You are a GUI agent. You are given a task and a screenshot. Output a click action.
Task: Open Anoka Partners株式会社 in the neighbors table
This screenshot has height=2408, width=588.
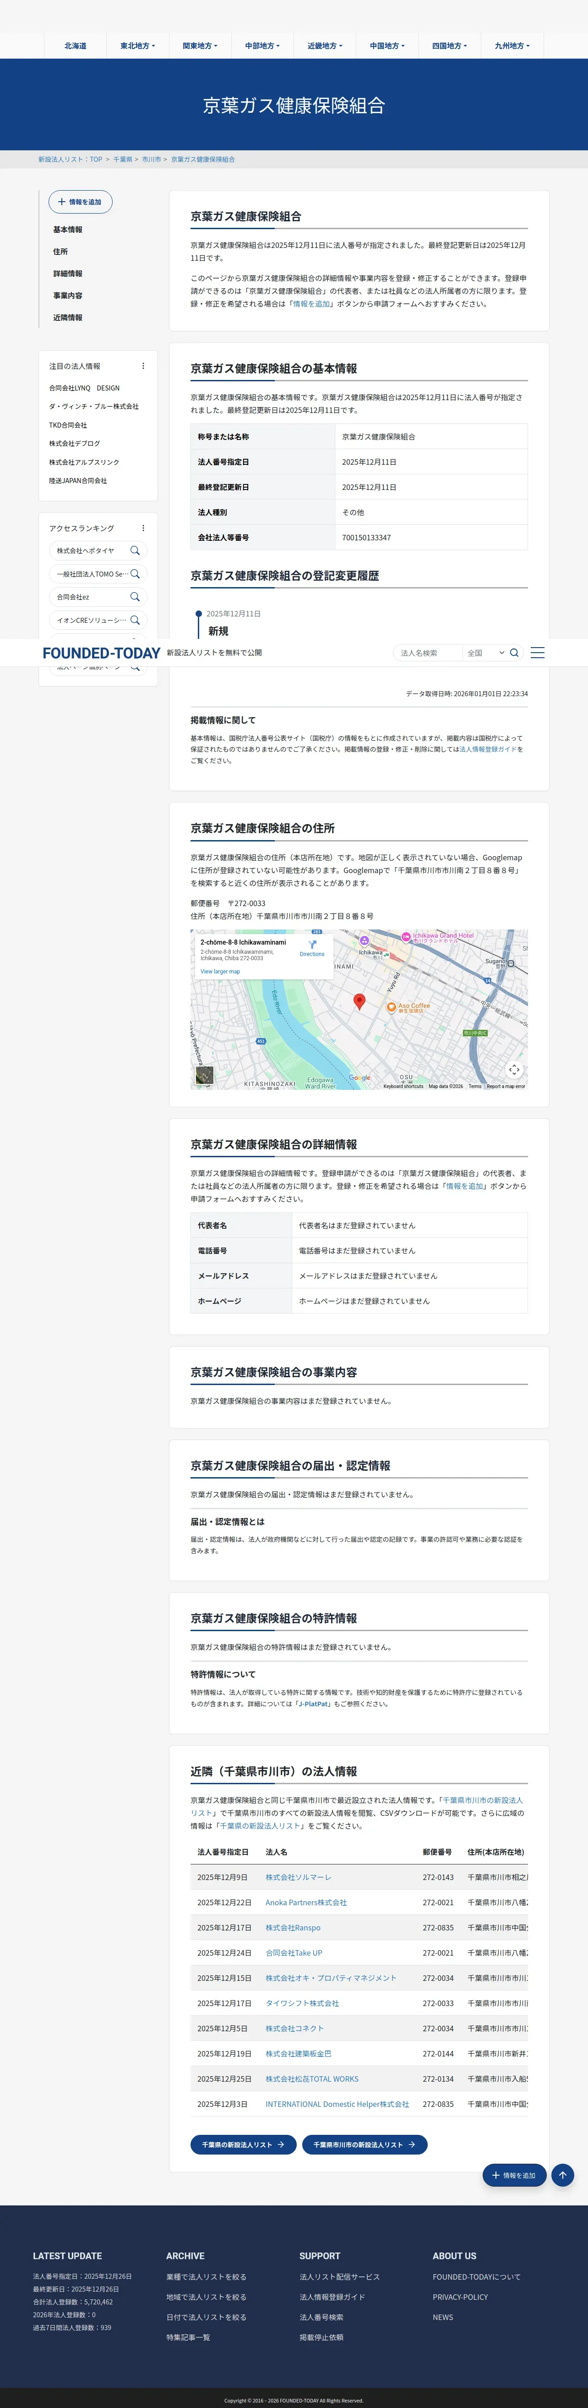(x=306, y=1902)
